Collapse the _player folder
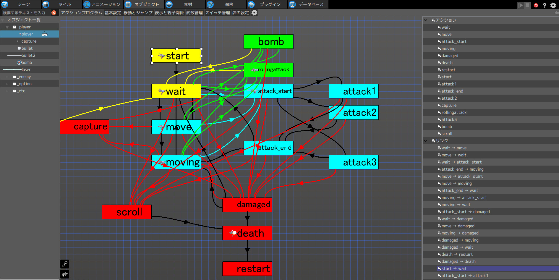 point(7,27)
